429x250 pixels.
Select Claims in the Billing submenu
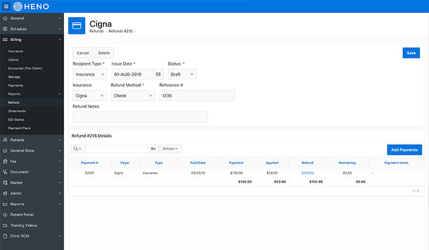14,60
